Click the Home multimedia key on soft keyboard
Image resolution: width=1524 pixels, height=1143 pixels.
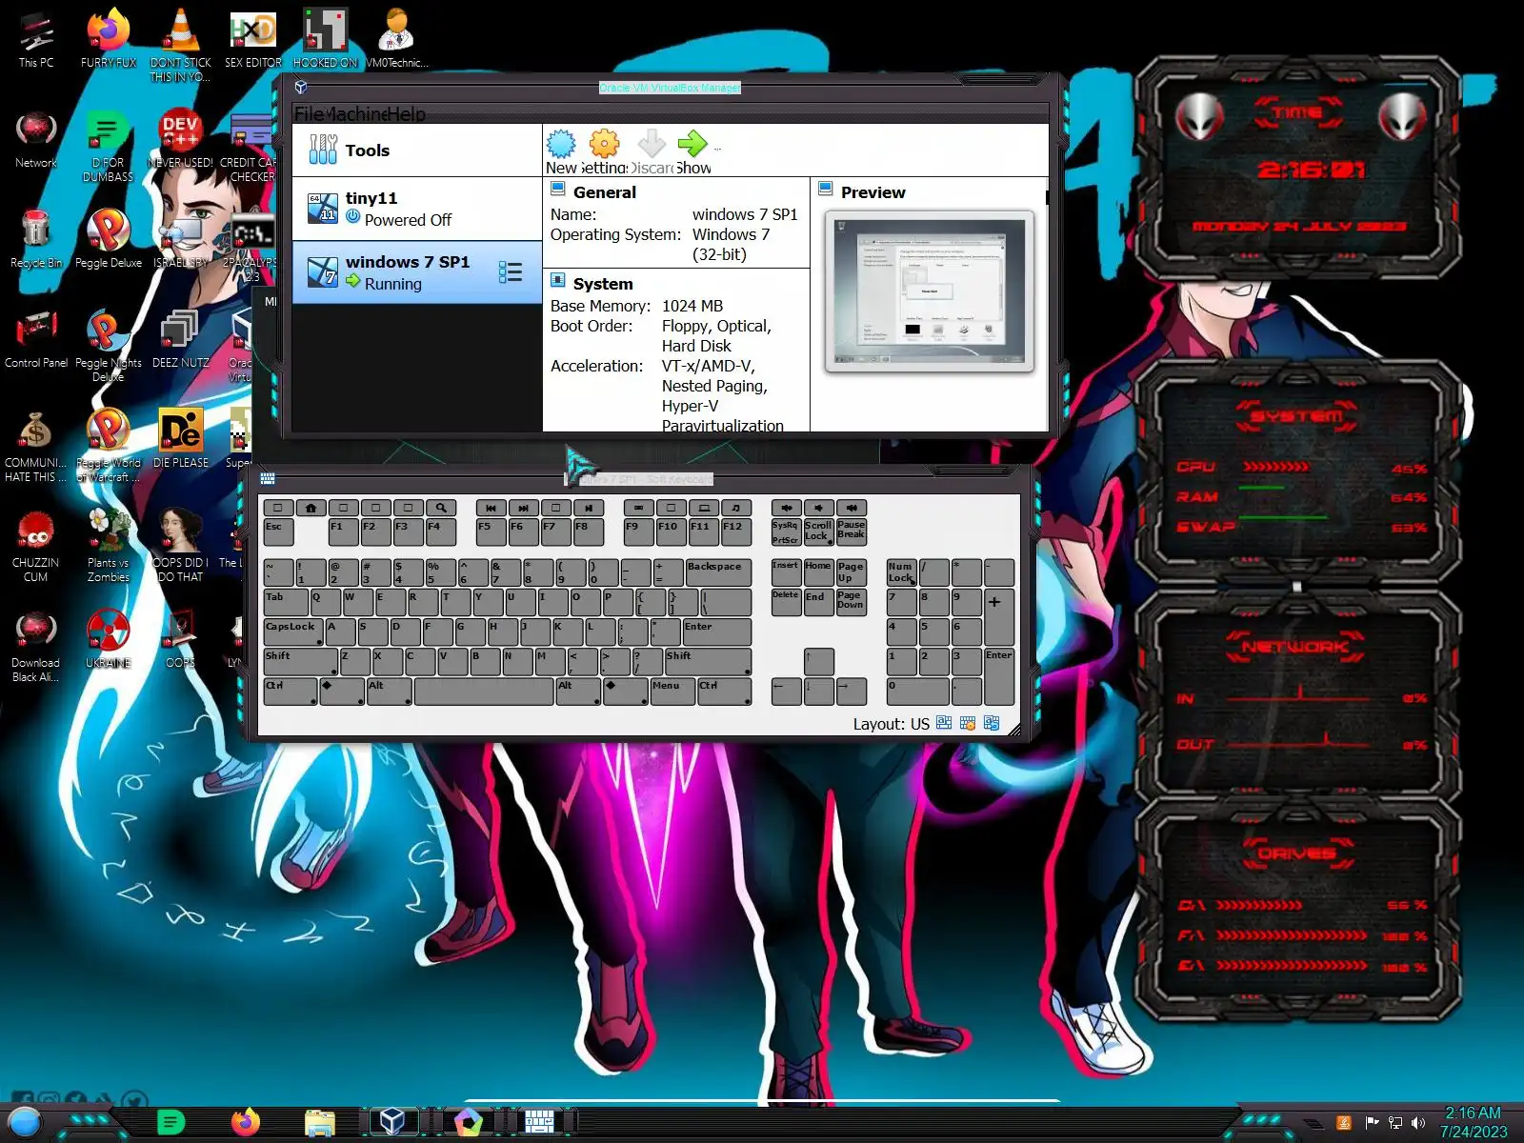[311, 508]
